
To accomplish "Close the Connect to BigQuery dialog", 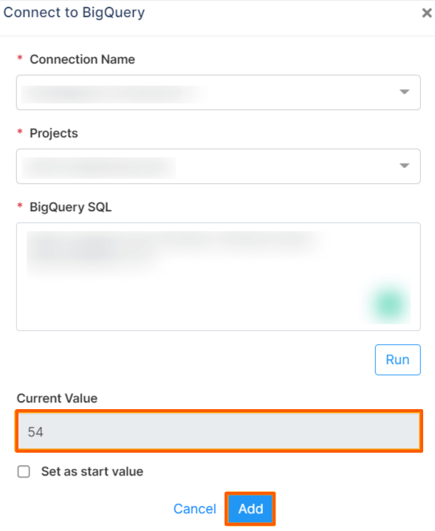I will [427, 13].
